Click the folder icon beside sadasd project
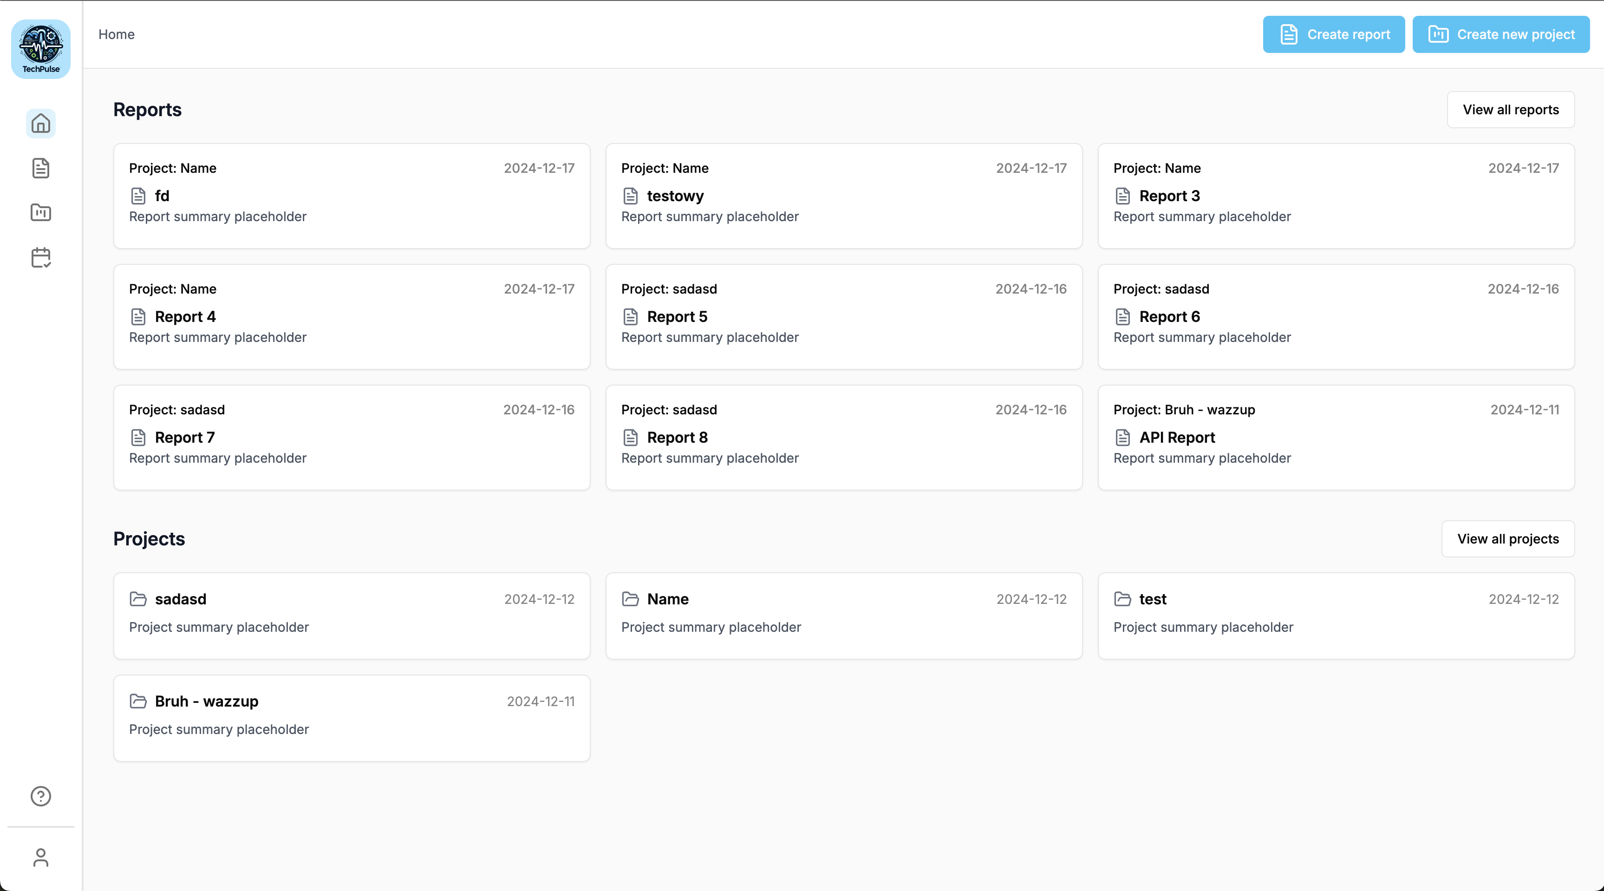1604x891 pixels. click(x=137, y=599)
